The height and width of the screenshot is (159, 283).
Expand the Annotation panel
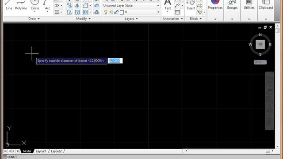[x=172, y=19]
